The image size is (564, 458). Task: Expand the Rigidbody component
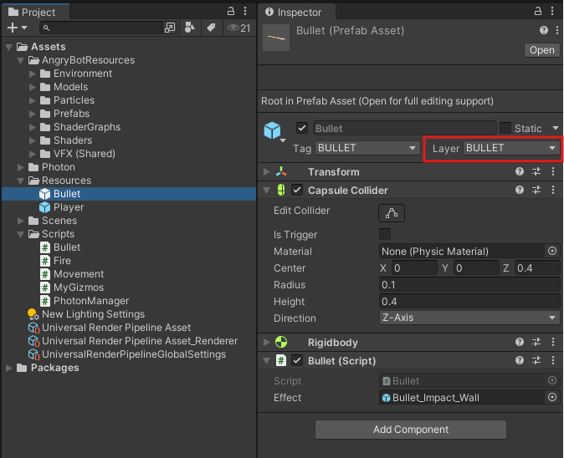pos(267,342)
